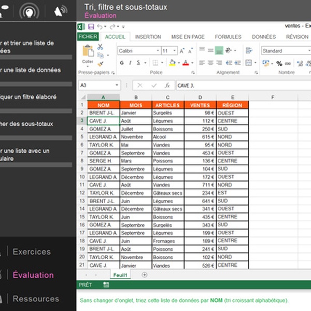
Task: Click the merge and center icon
Action: coord(248,63)
